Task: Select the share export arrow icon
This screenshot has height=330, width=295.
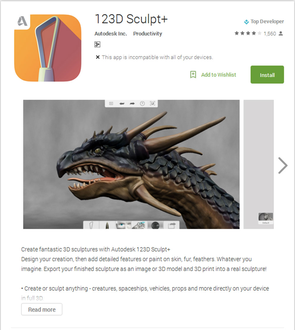Action: point(172,225)
